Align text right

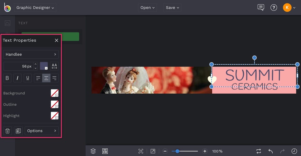[x=55, y=78]
